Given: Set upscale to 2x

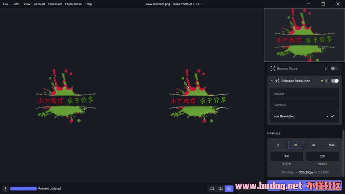Looking at the screenshot, I should pyautogui.click(x=296, y=145).
